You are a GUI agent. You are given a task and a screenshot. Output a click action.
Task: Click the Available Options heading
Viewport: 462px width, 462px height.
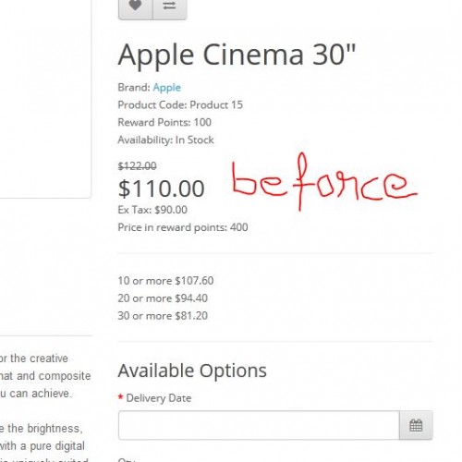click(x=192, y=371)
